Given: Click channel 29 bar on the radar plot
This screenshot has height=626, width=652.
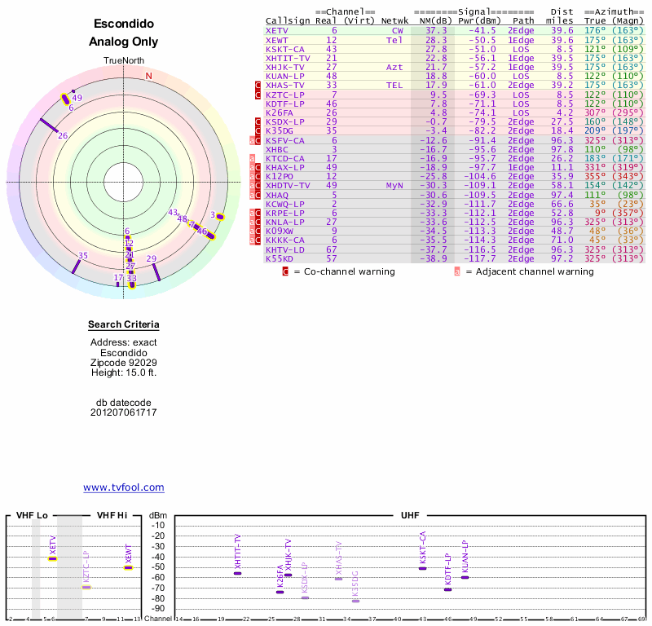Looking at the screenshot, I should [156, 272].
